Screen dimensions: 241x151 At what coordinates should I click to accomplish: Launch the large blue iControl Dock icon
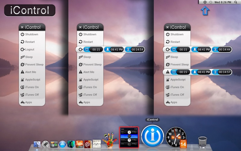pyautogui.click(x=152, y=136)
